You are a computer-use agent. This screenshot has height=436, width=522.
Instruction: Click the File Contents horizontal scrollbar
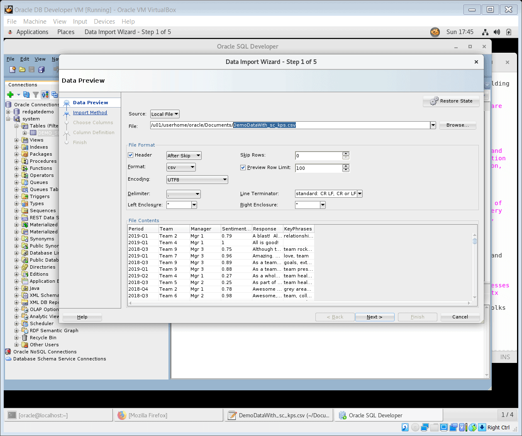(300, 303)
